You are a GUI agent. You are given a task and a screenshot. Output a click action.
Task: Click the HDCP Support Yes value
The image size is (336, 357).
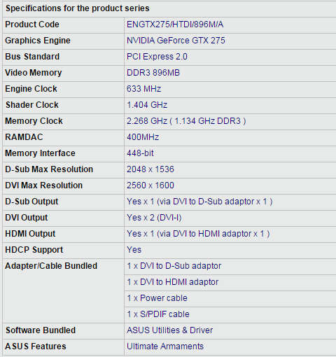coord(134,250)
